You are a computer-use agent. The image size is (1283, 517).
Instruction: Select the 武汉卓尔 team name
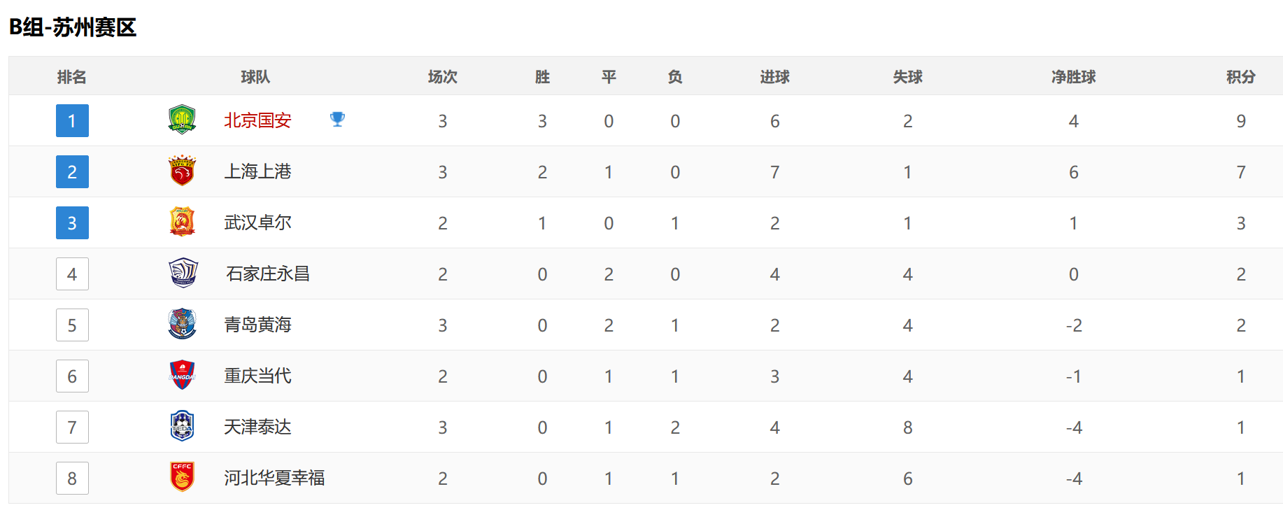click(257, 222)
